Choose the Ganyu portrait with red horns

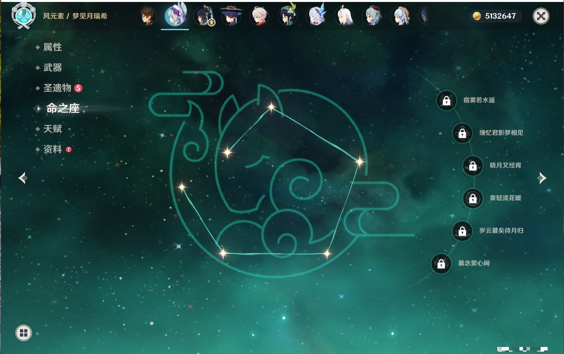coord(373,16)
